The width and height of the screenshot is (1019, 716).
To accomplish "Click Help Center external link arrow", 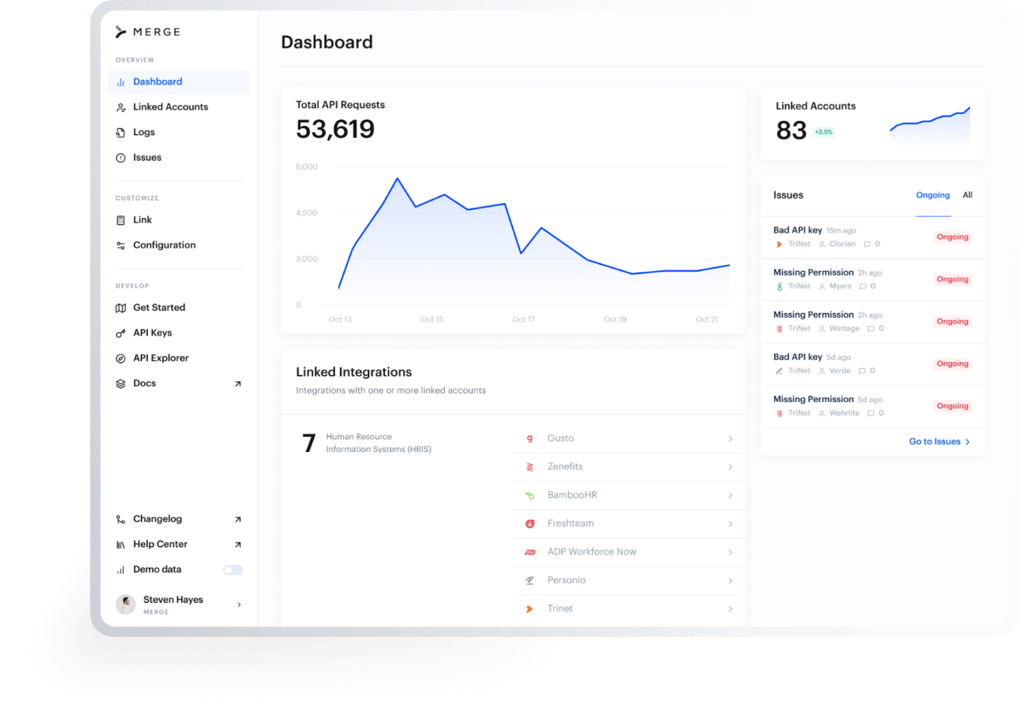I will [238, 545].
